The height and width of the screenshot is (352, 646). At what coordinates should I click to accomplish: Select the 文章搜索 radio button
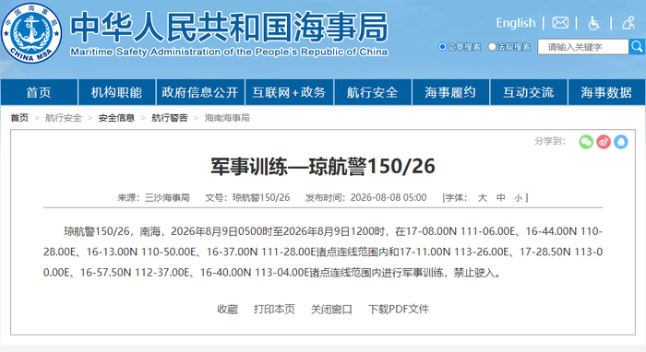click(442, 47)
